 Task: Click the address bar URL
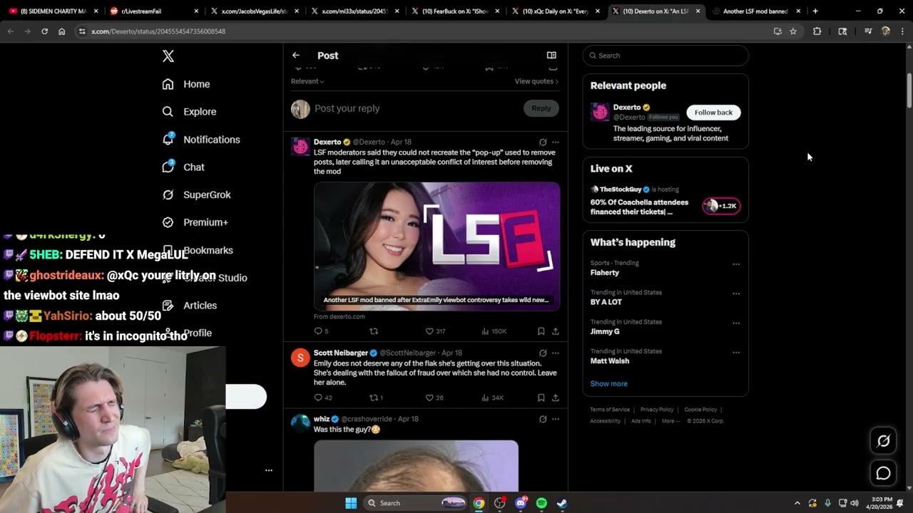click(x=158, y=31)
